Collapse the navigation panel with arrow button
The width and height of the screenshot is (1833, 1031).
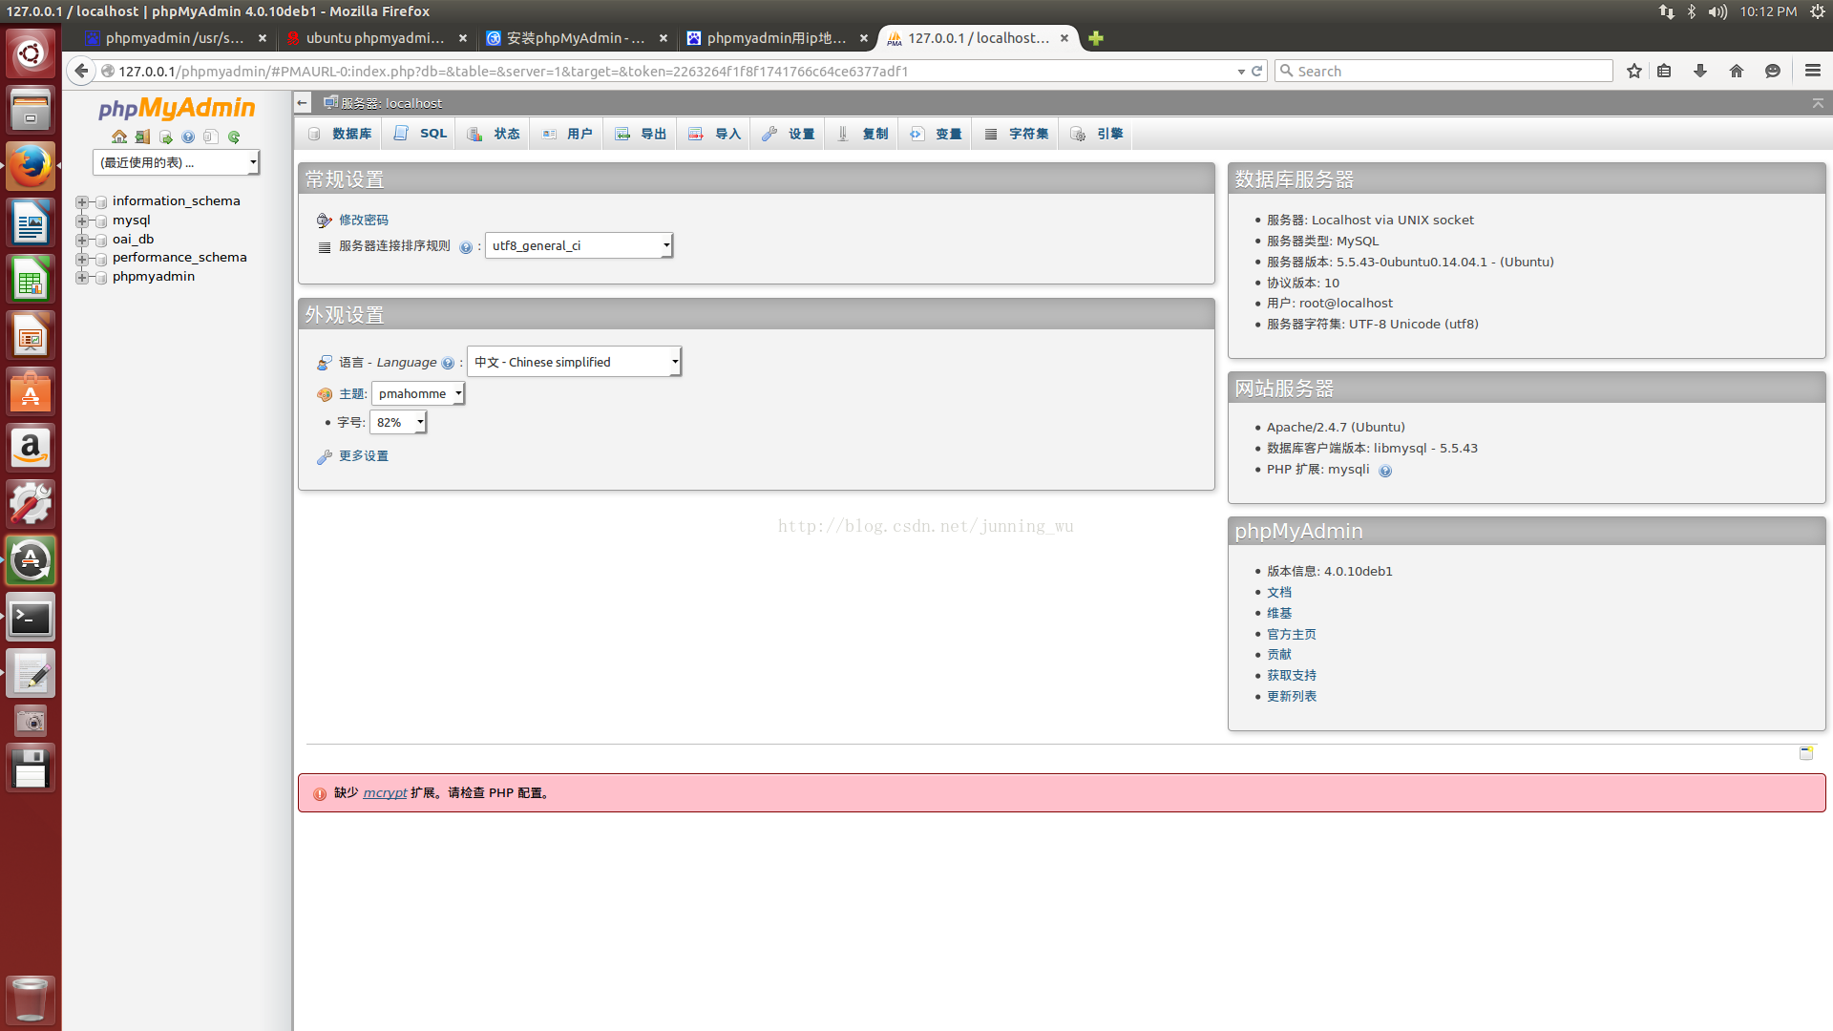pyautogui.click(x=302, y=103)
